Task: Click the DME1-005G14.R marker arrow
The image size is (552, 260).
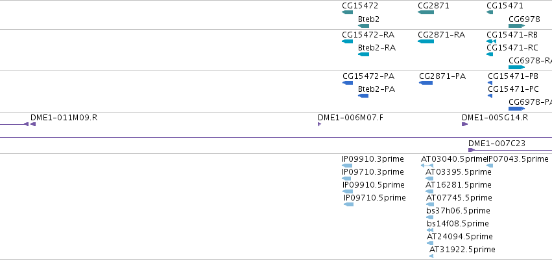Action: click(x=464, y=124)
